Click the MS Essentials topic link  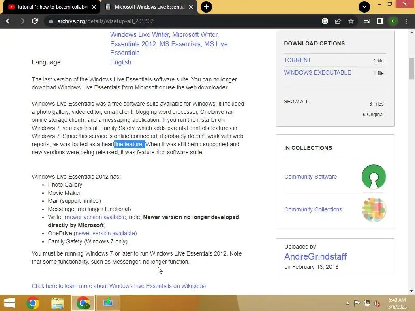pyautogui.click(x=181, y=44)
